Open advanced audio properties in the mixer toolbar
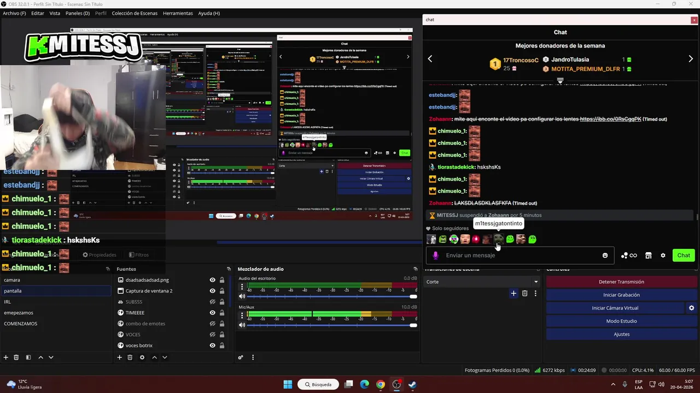The width and height of the screenshot is (700, 393). (x=240, y=358)
